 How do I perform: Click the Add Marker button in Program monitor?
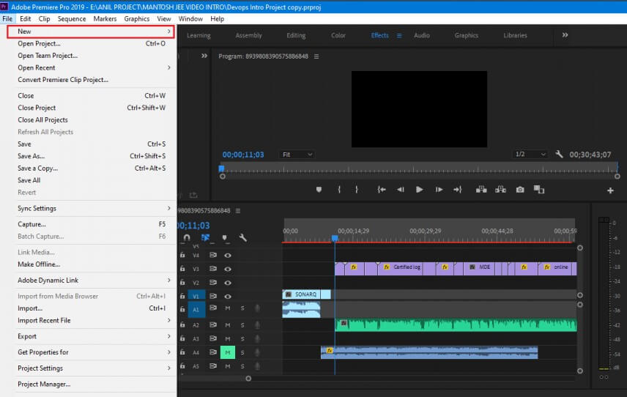click(319, 190)
